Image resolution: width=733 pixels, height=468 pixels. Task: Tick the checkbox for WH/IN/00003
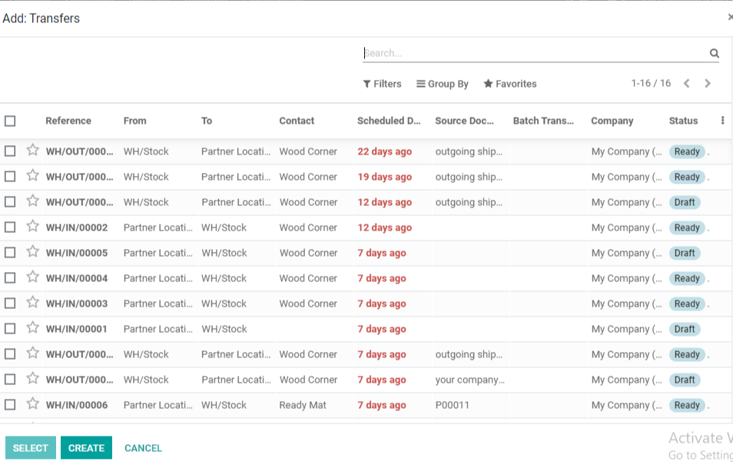tap(10, 304)
